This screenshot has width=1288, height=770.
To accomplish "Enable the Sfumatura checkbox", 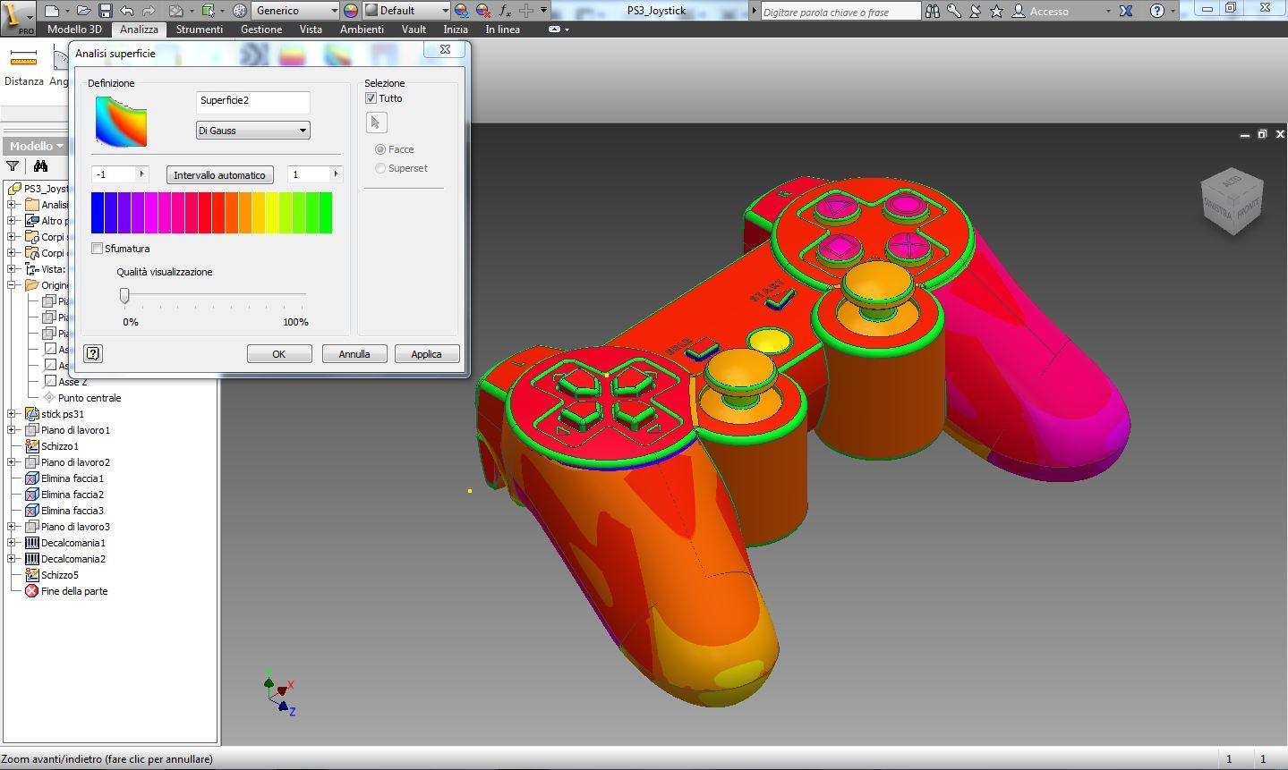I will click(97, 249).
